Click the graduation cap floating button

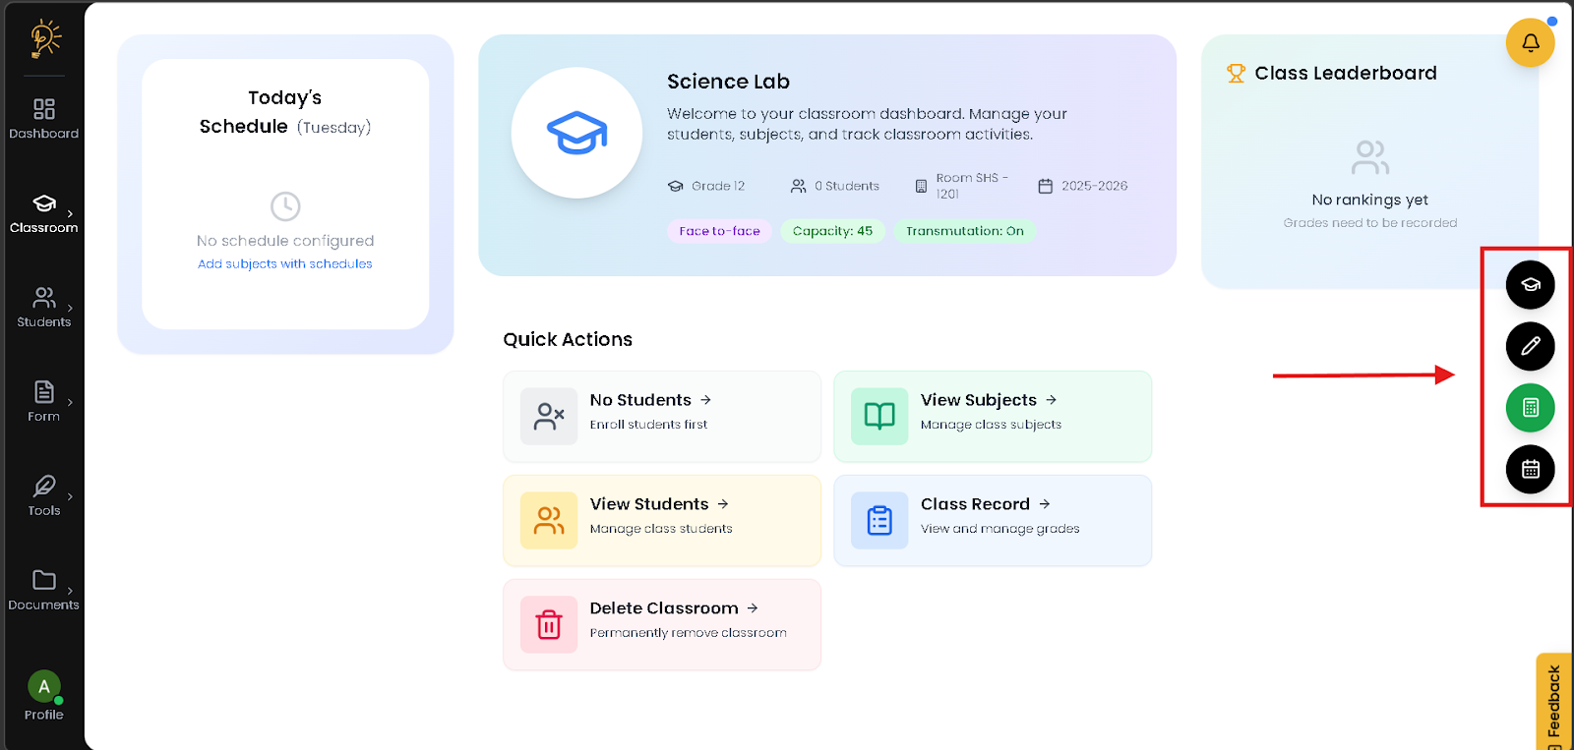click(1530, 285)
